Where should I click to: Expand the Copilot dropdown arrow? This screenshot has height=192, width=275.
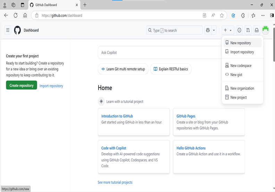[x=214, y=30]
